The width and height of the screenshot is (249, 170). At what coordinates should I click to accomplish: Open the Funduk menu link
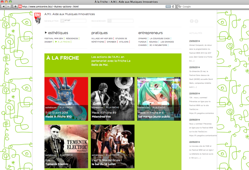(142, 42)
